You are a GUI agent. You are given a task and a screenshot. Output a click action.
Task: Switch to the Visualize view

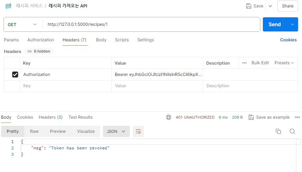(86, 131)
